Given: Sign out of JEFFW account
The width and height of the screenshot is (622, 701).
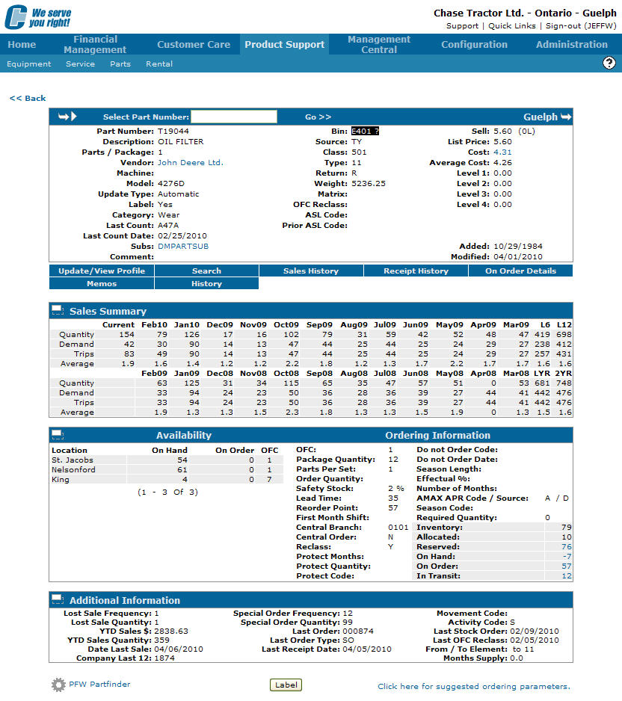Looking at the screenshot, I should [581, 26].
